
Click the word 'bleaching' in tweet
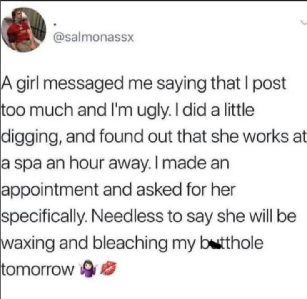tap(130, 243)
